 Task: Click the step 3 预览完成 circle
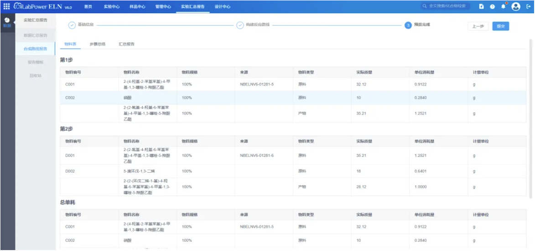click(408, 25)
